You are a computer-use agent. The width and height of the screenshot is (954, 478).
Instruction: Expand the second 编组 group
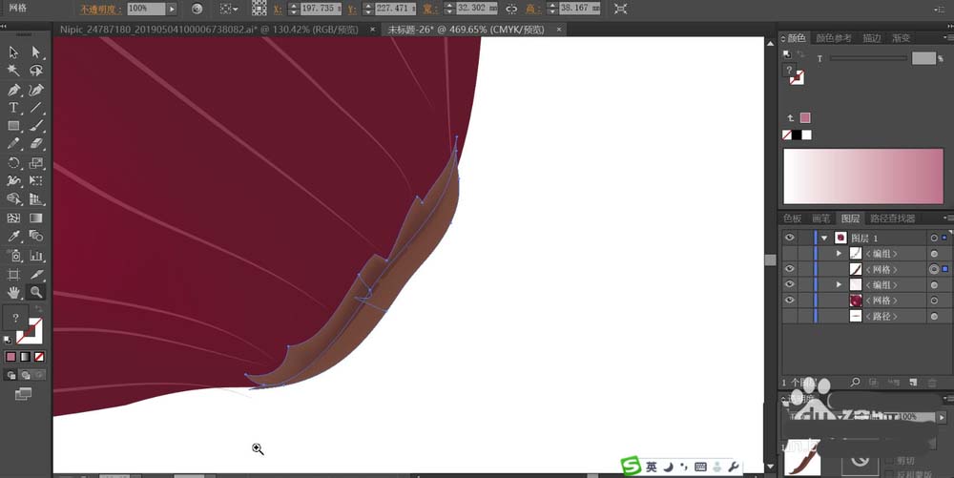[x=839, y=284]
